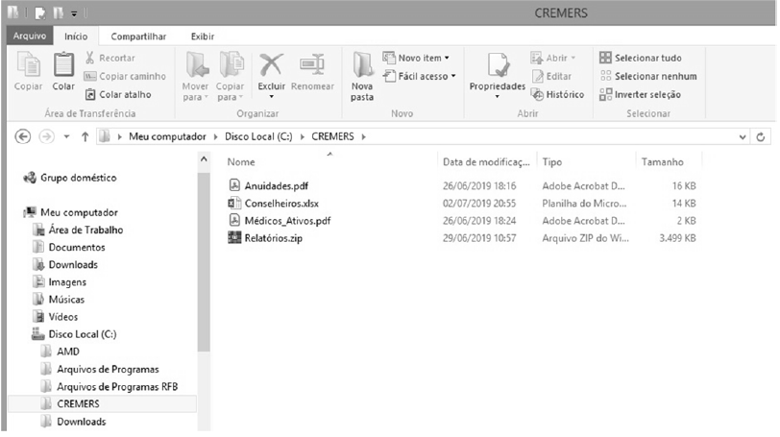Select Disco Local (C:) in tree

[x=74, y=334]
